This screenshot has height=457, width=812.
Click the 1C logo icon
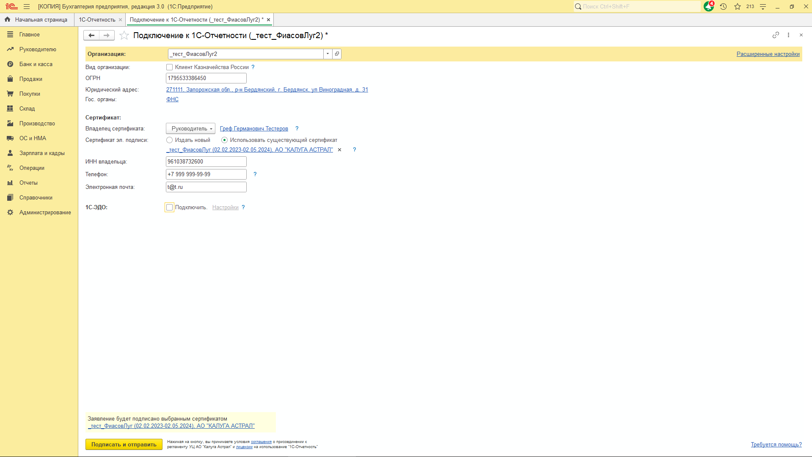coord(11,6)
